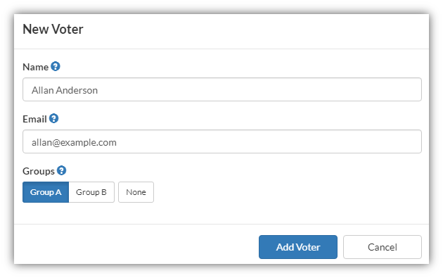Viewport: 443px width, 278px height.
Task: Click the Name field label text
Action: [35, 67]
